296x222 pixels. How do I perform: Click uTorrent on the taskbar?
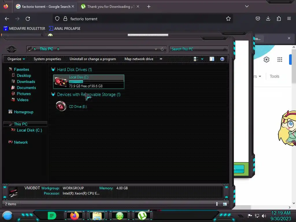(x=142, y=216)
